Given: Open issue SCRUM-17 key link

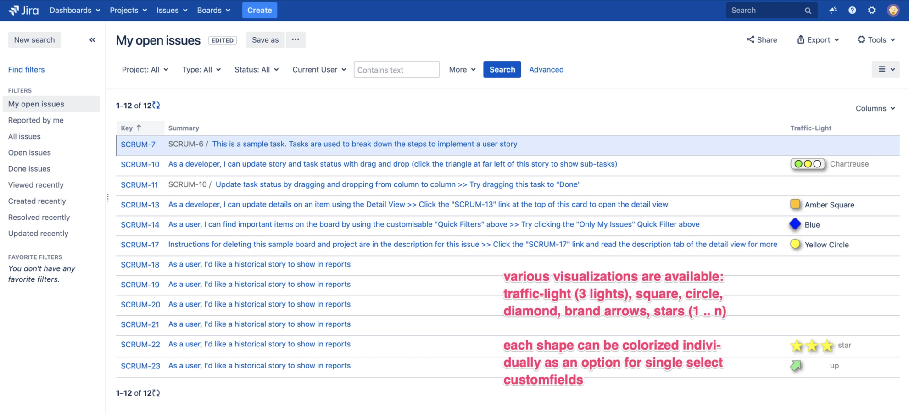Looking at the screenshot, I should (x=140, y=245).
